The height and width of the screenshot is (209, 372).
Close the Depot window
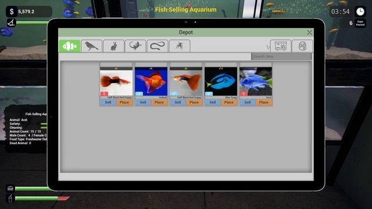[x=309, y=33]
